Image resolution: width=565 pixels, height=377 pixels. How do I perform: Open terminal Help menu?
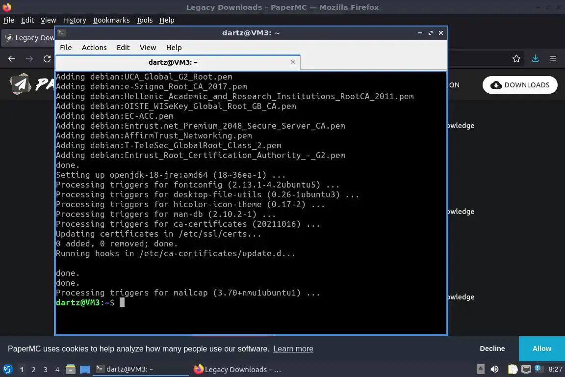[x=174, y=48]
